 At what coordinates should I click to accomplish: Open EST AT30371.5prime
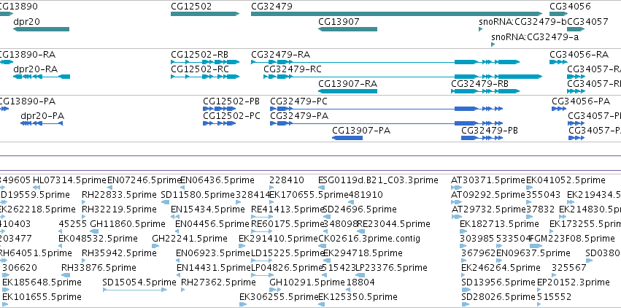[x=488, y=180]
